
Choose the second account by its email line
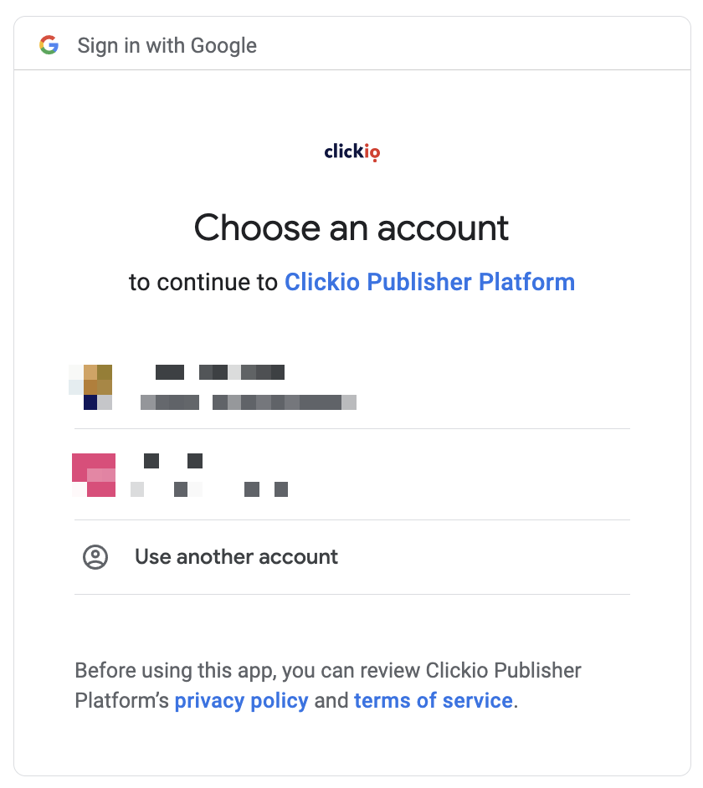pos(209,489)
